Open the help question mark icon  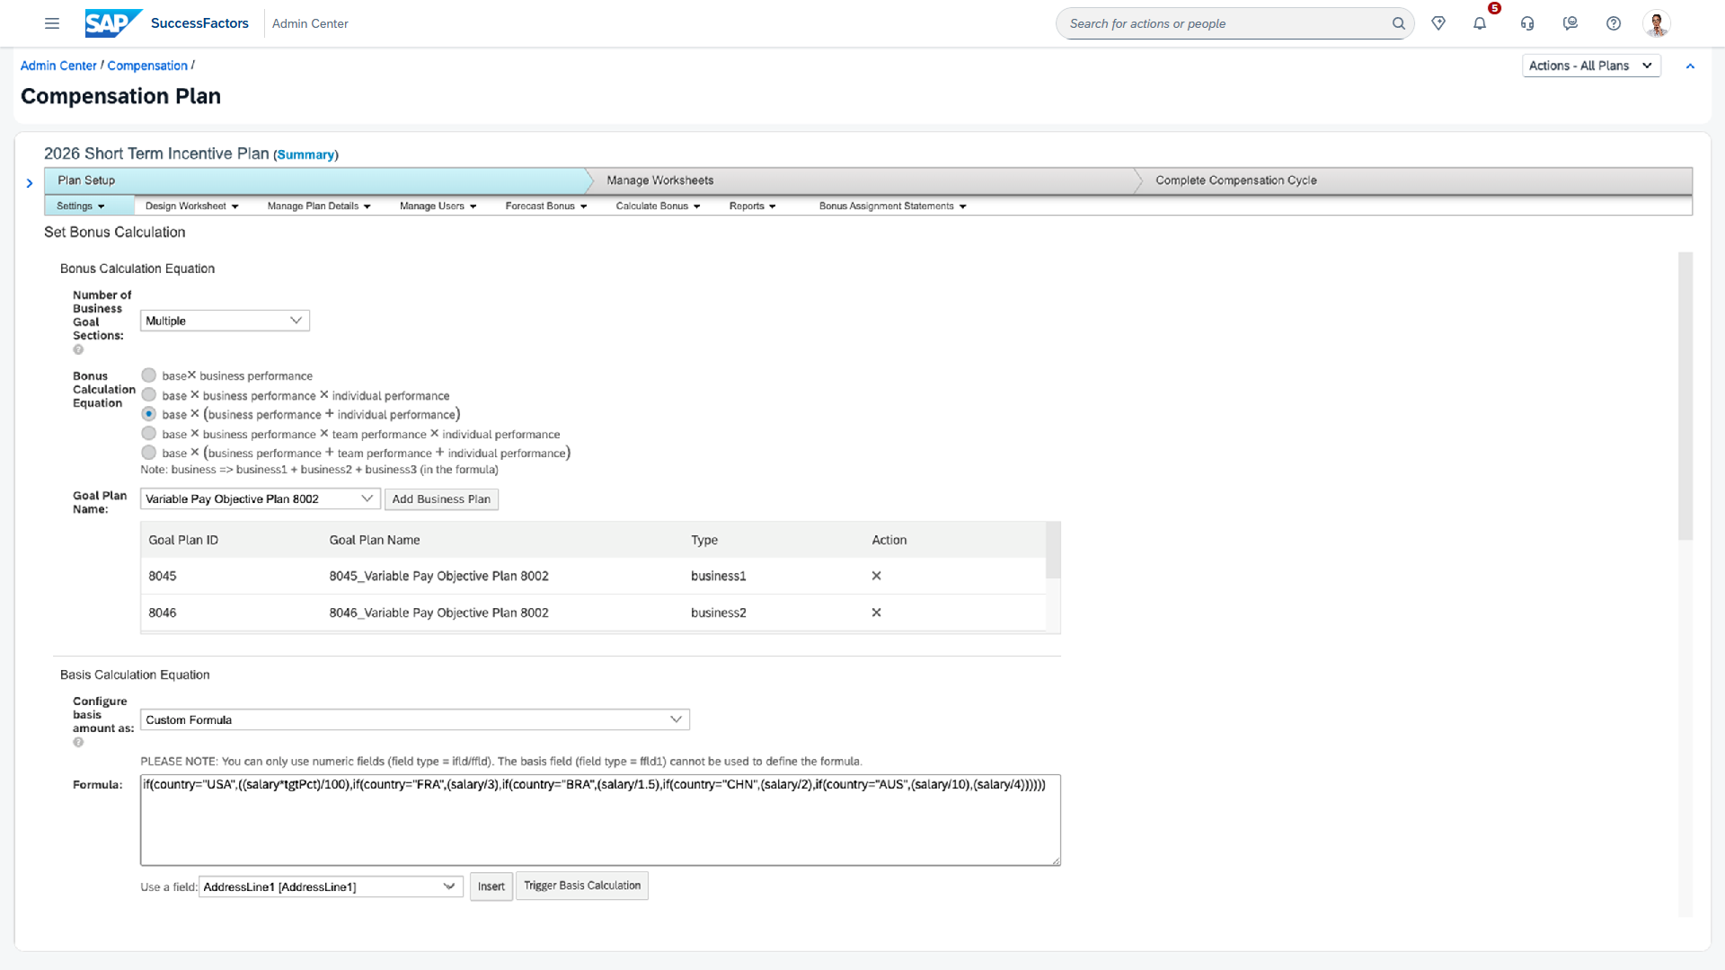[1614, 23]
